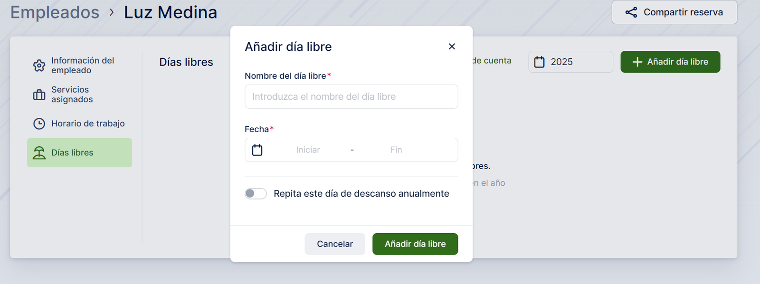Click the briefcase icon for Servicios asignados
This screenshot has height=284, width=760.
pos(39,95)
